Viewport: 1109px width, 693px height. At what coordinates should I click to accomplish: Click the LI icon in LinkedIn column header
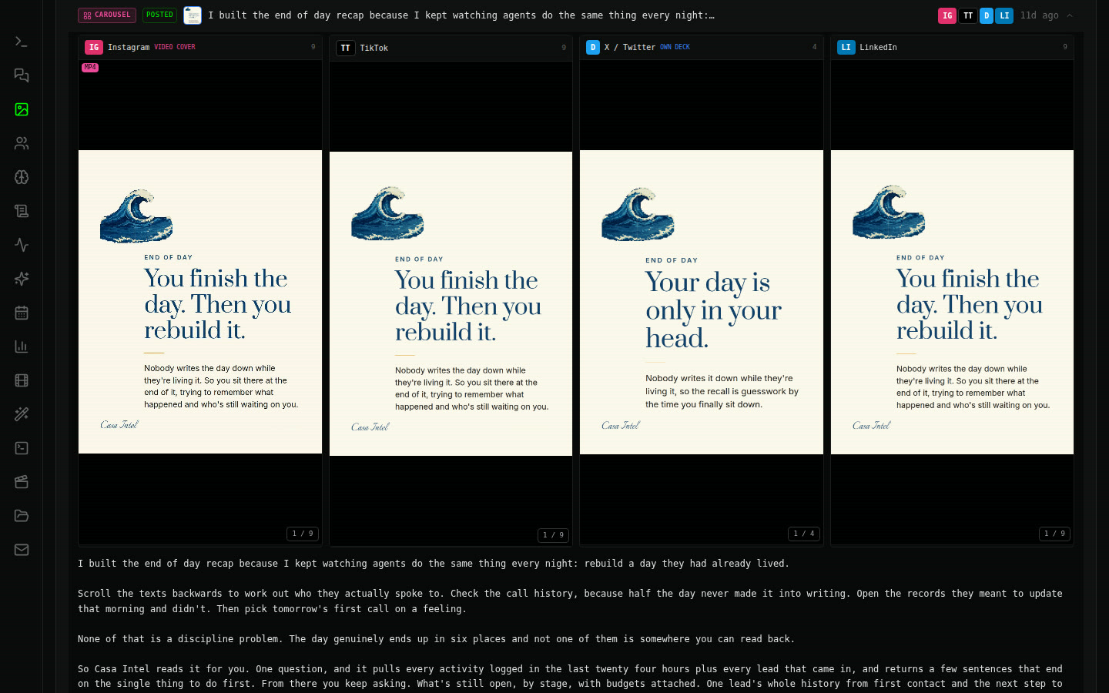846,47
